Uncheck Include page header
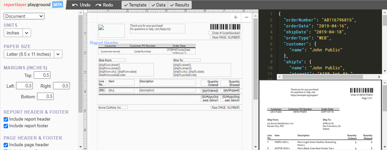Viewport: 387px width, 150px height. click(6, 145)
